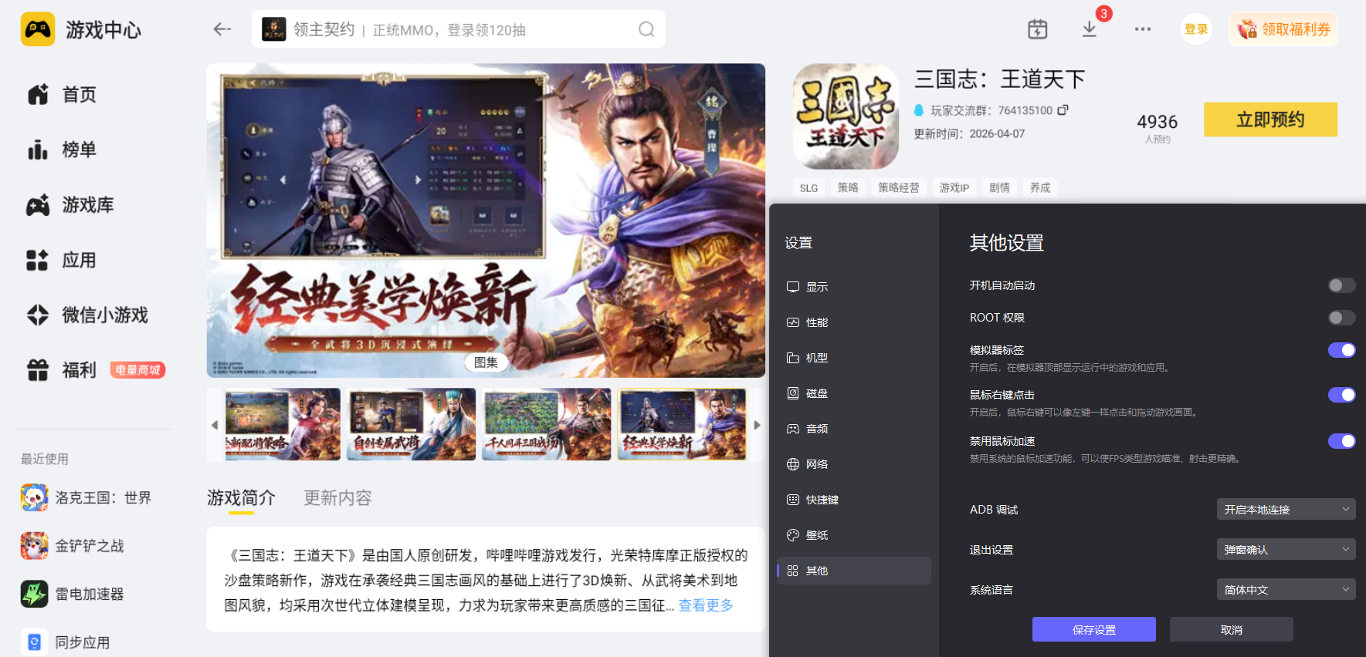Open 雷电加速器 from recent list
This screenshot has height=657, width=1366.
click(x=73, y=595)
